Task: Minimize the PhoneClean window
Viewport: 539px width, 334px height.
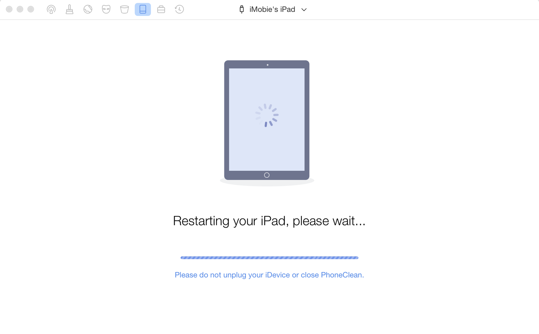Action: pos(20,9)
